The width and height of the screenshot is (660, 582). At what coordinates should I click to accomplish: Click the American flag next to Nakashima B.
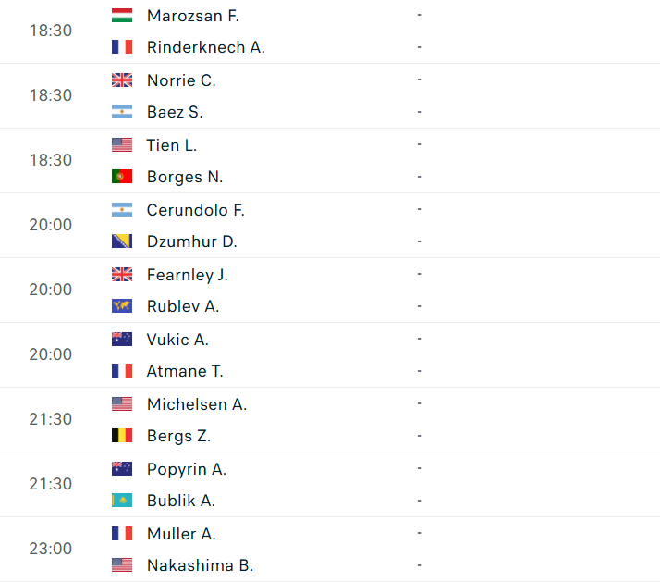[122, 565]
